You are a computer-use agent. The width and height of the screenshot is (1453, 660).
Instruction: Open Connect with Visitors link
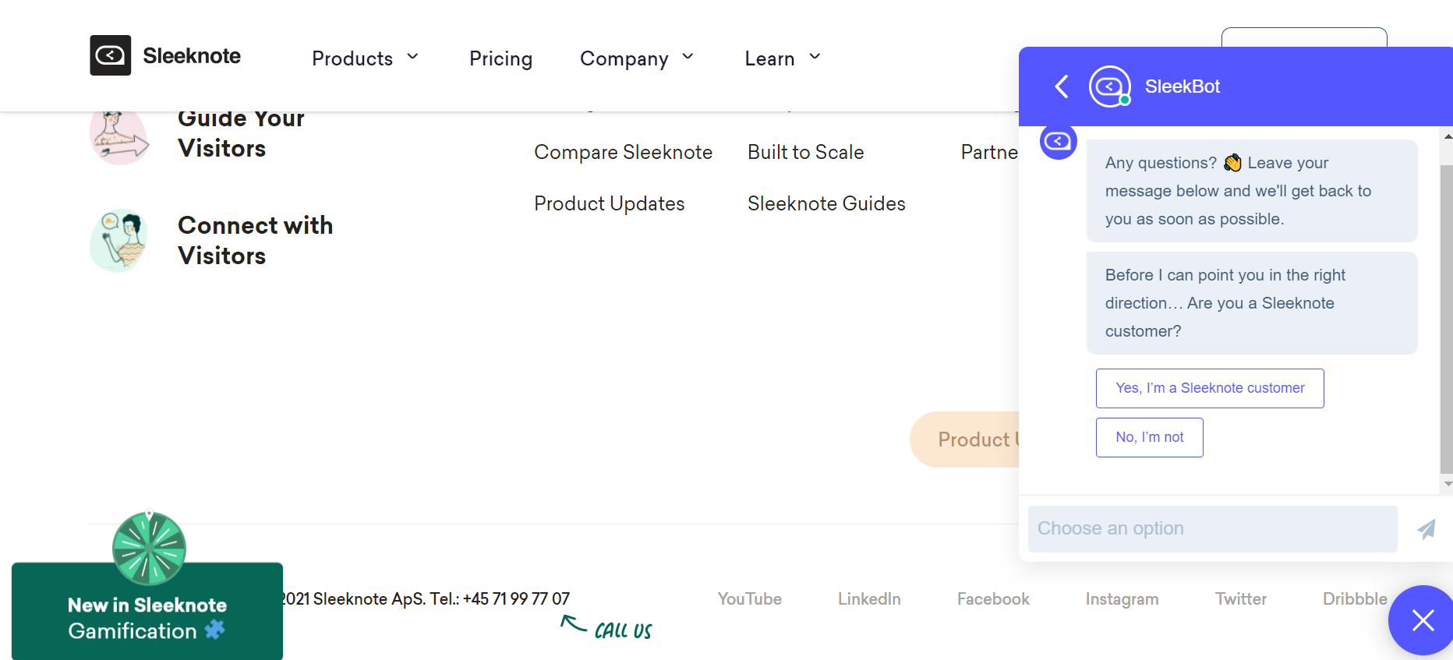pyautogui.click(x=256, y=240)
